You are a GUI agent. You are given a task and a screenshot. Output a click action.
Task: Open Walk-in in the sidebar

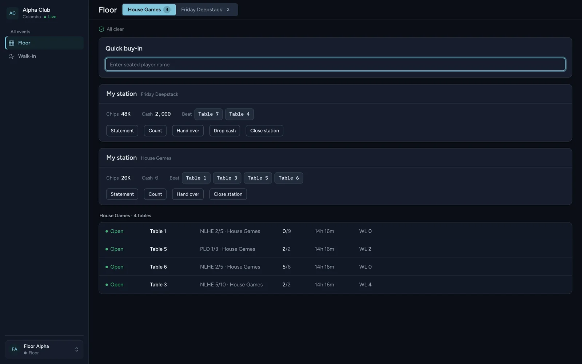(44, 56)
